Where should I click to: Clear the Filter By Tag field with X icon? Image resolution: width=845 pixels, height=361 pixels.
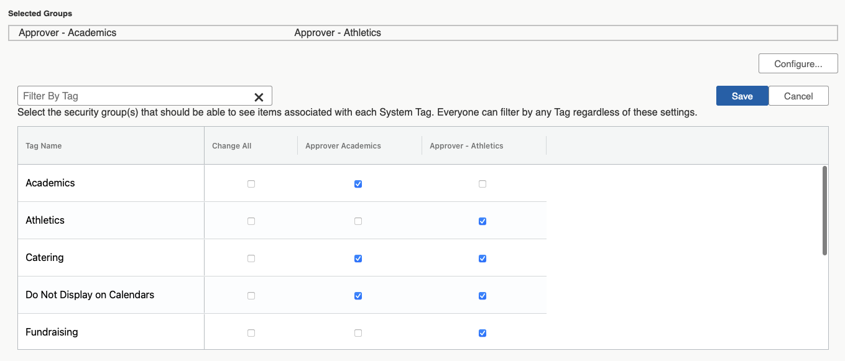[259, 97]
